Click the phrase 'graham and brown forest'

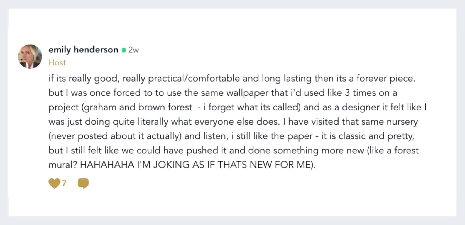(x=138, y=107)
